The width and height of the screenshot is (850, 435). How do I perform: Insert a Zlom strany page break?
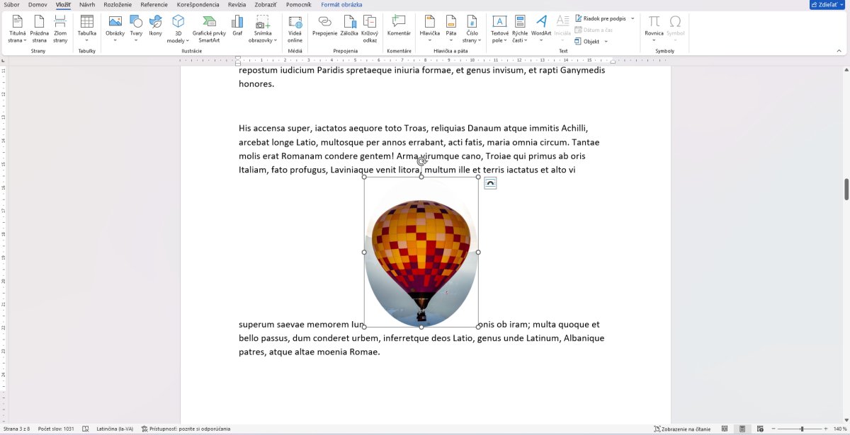(x=60, y=30)
